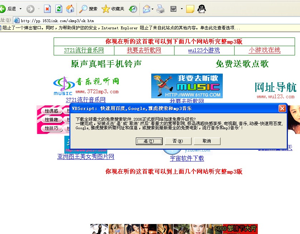
Task: Stop page loading with red X icon
Action: point(47,9)
